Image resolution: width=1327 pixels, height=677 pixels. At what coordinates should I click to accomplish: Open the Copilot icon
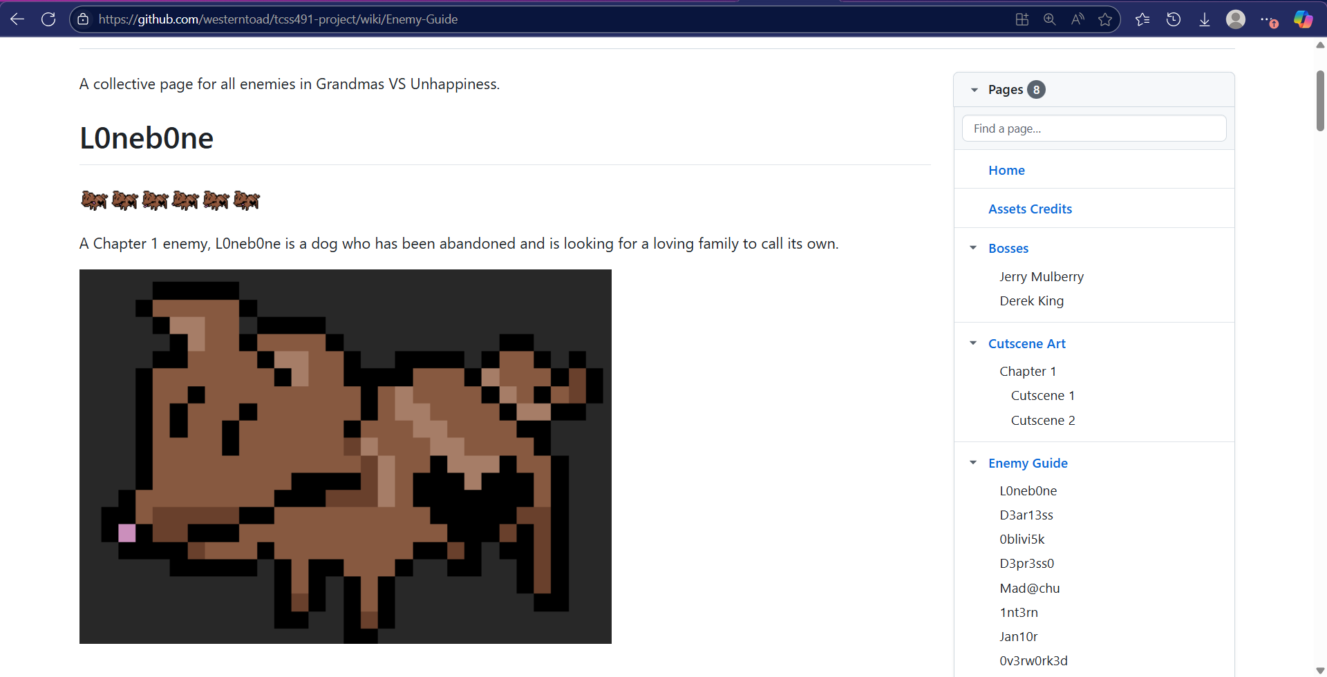(1304, 19)
